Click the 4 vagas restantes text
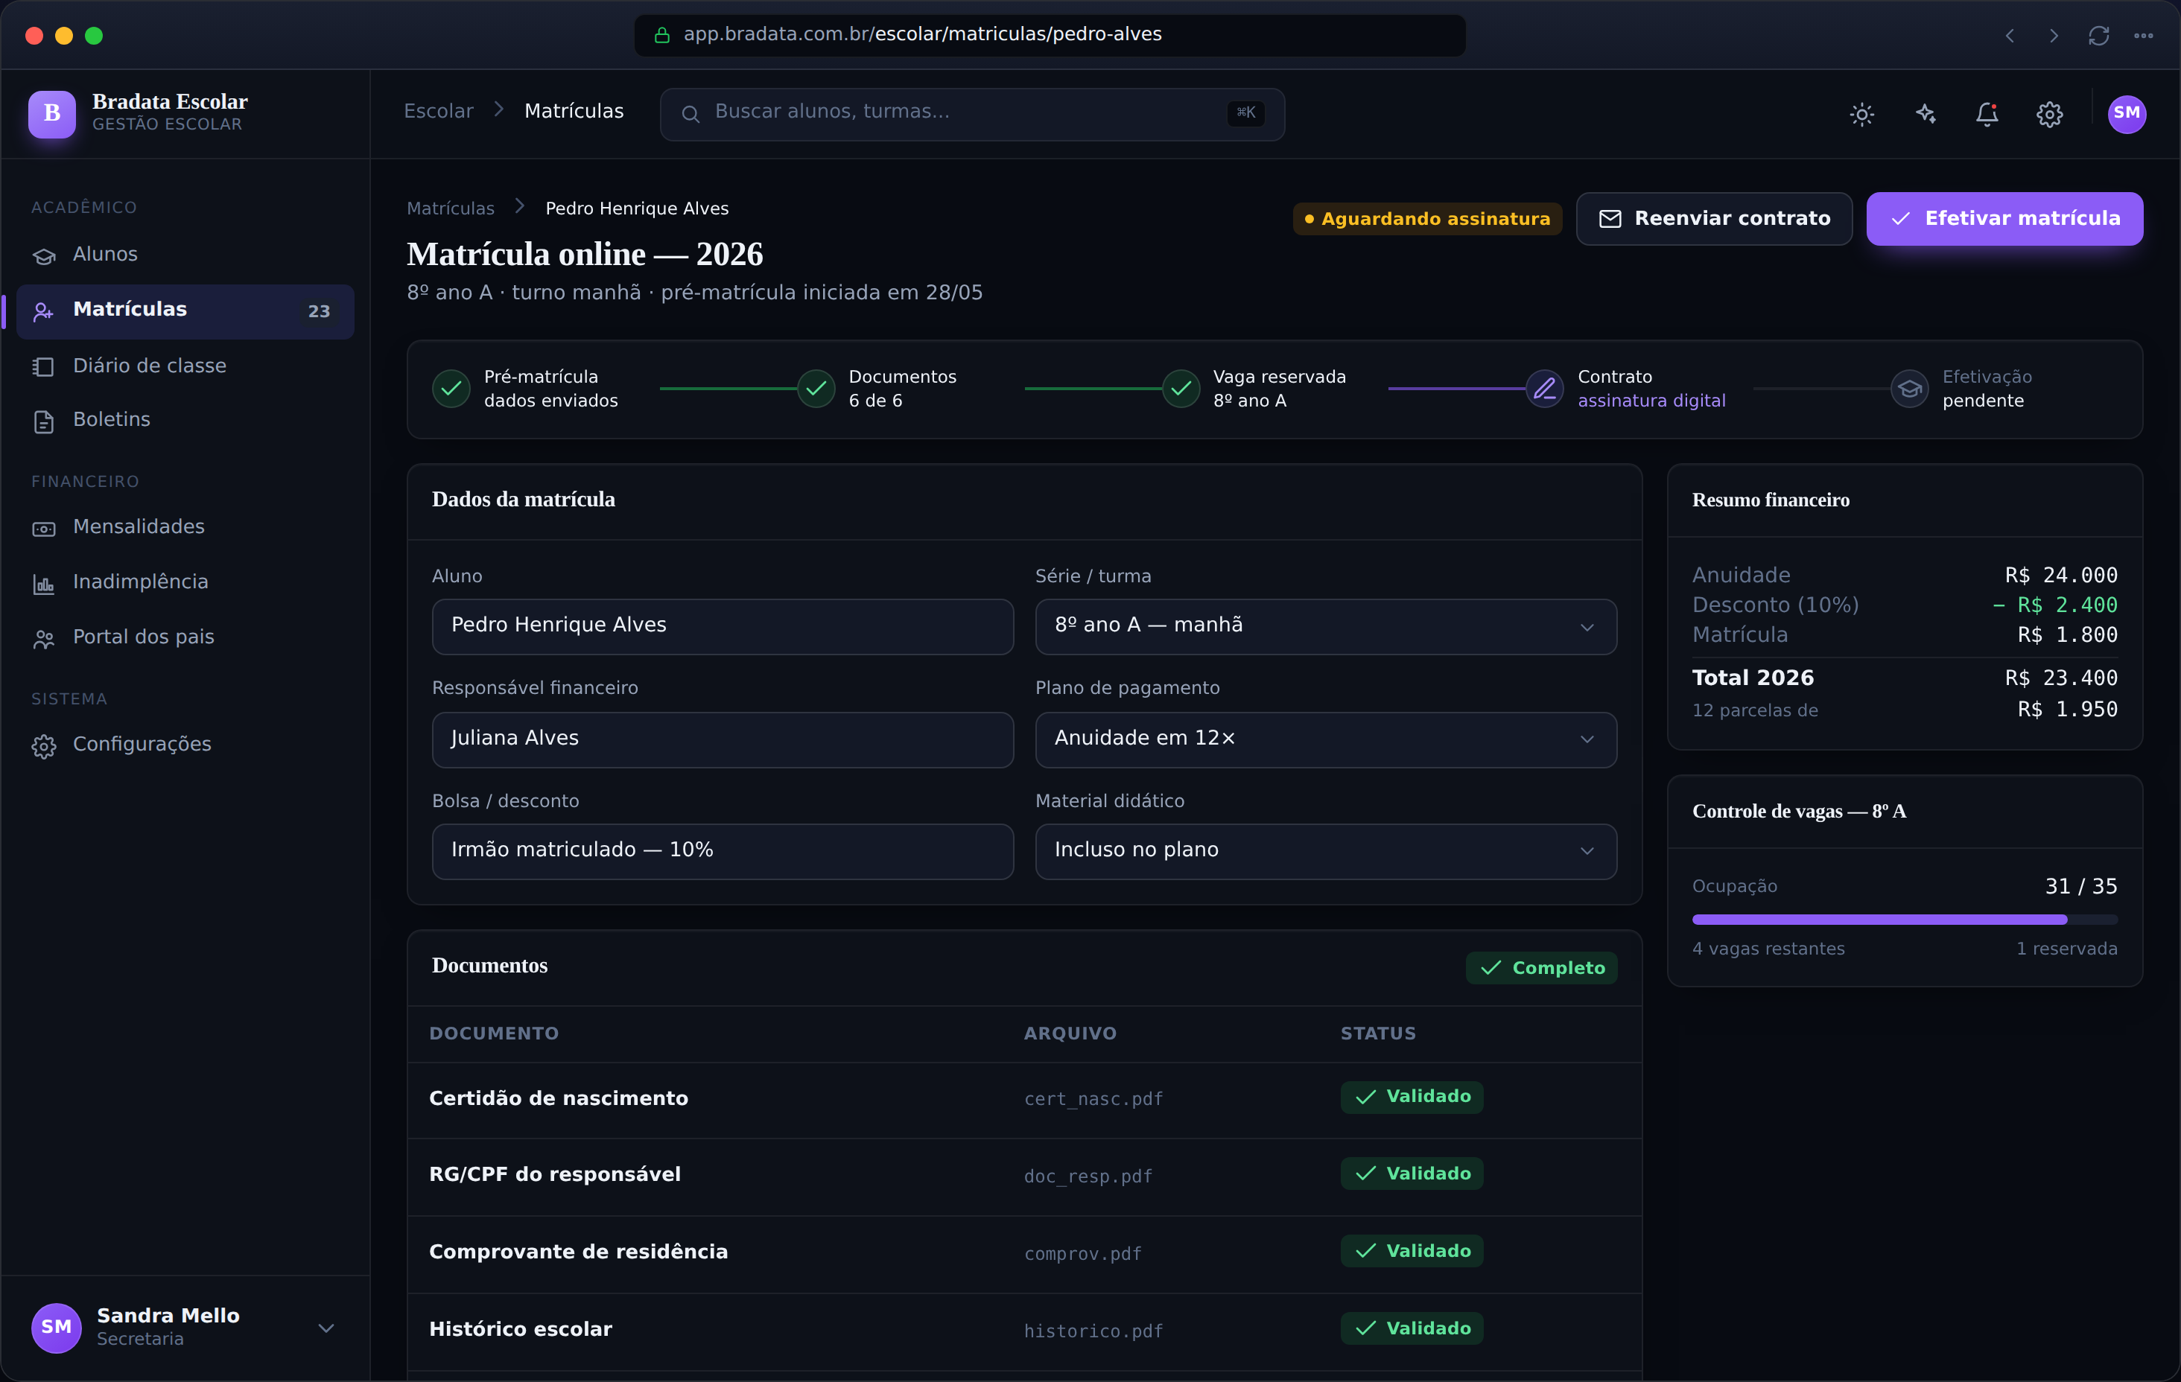The height and width of the screenshot is (1382, 2181). click(1768, 949)
